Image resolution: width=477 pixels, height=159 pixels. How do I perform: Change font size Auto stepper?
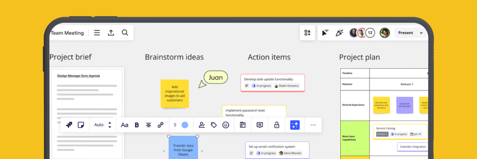point(110,125)
